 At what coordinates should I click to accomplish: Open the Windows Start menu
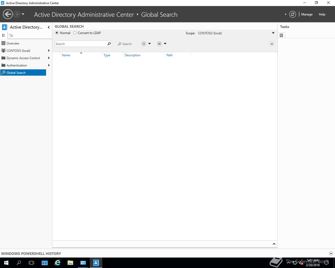coord(6,263)
